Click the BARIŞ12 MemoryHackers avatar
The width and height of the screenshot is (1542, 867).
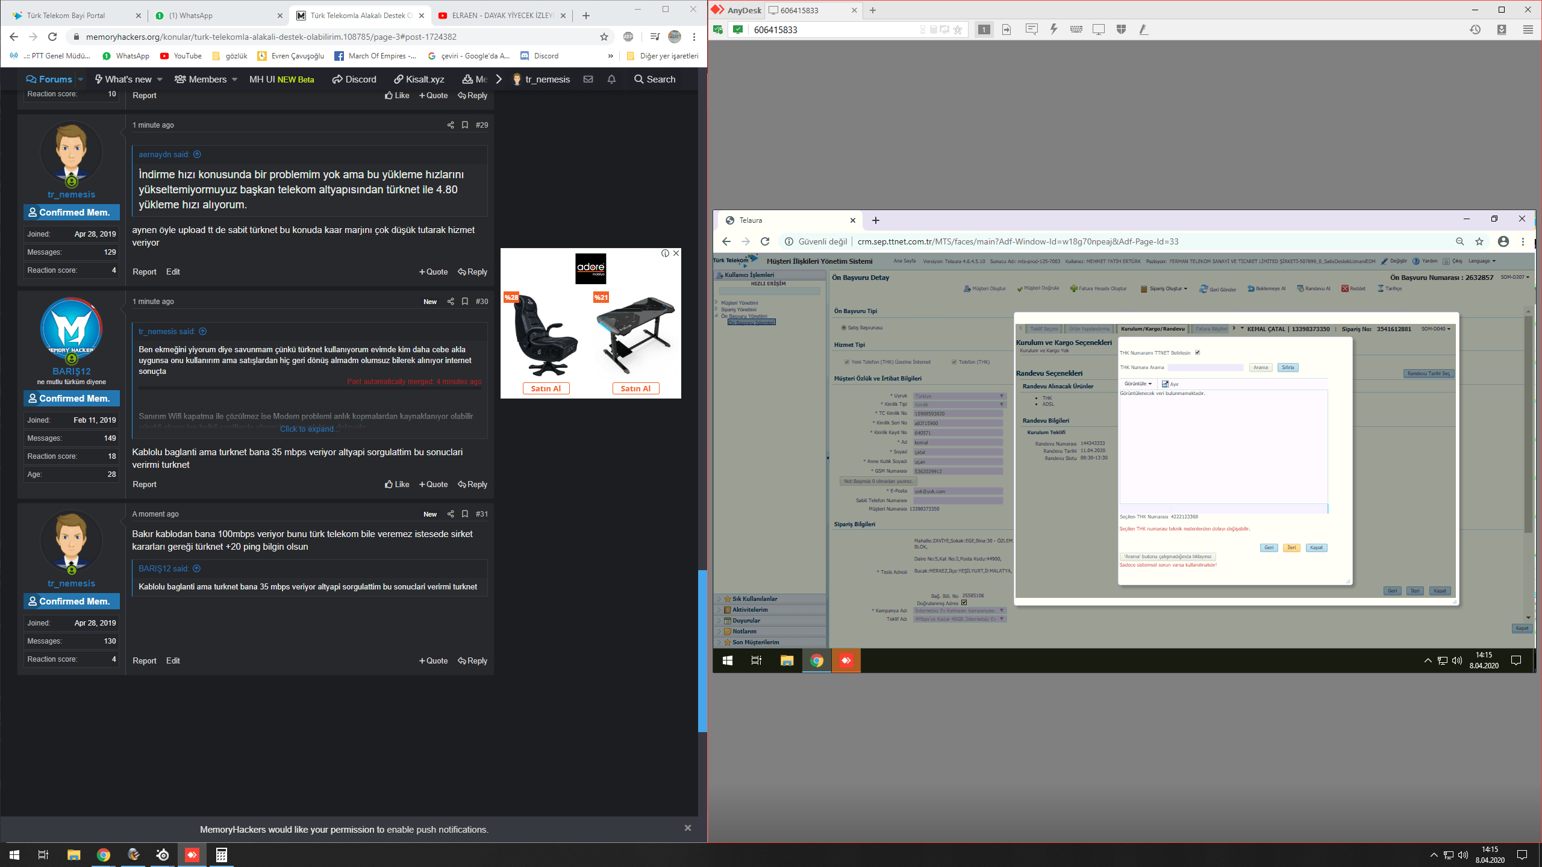(x=71, y=329)
